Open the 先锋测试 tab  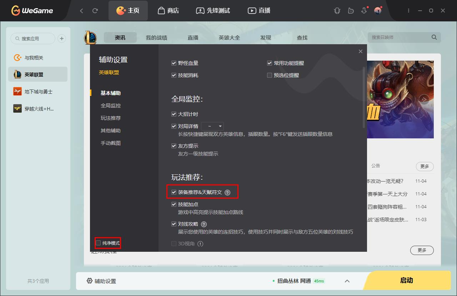pyautogui.click(x=213, y=11)
